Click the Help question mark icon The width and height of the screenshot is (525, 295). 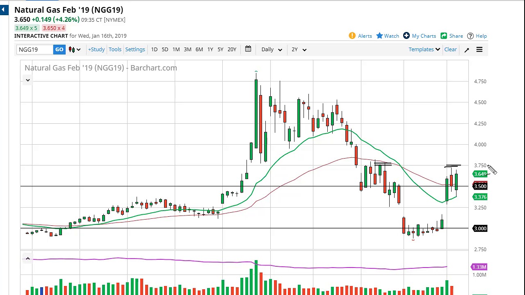pyautogui.click(x=470, y=36)
